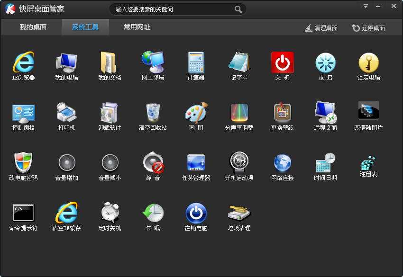Screen dimensions: 403x277
Task: Launch 画图 paint palette icon
Action: (196, 112)
